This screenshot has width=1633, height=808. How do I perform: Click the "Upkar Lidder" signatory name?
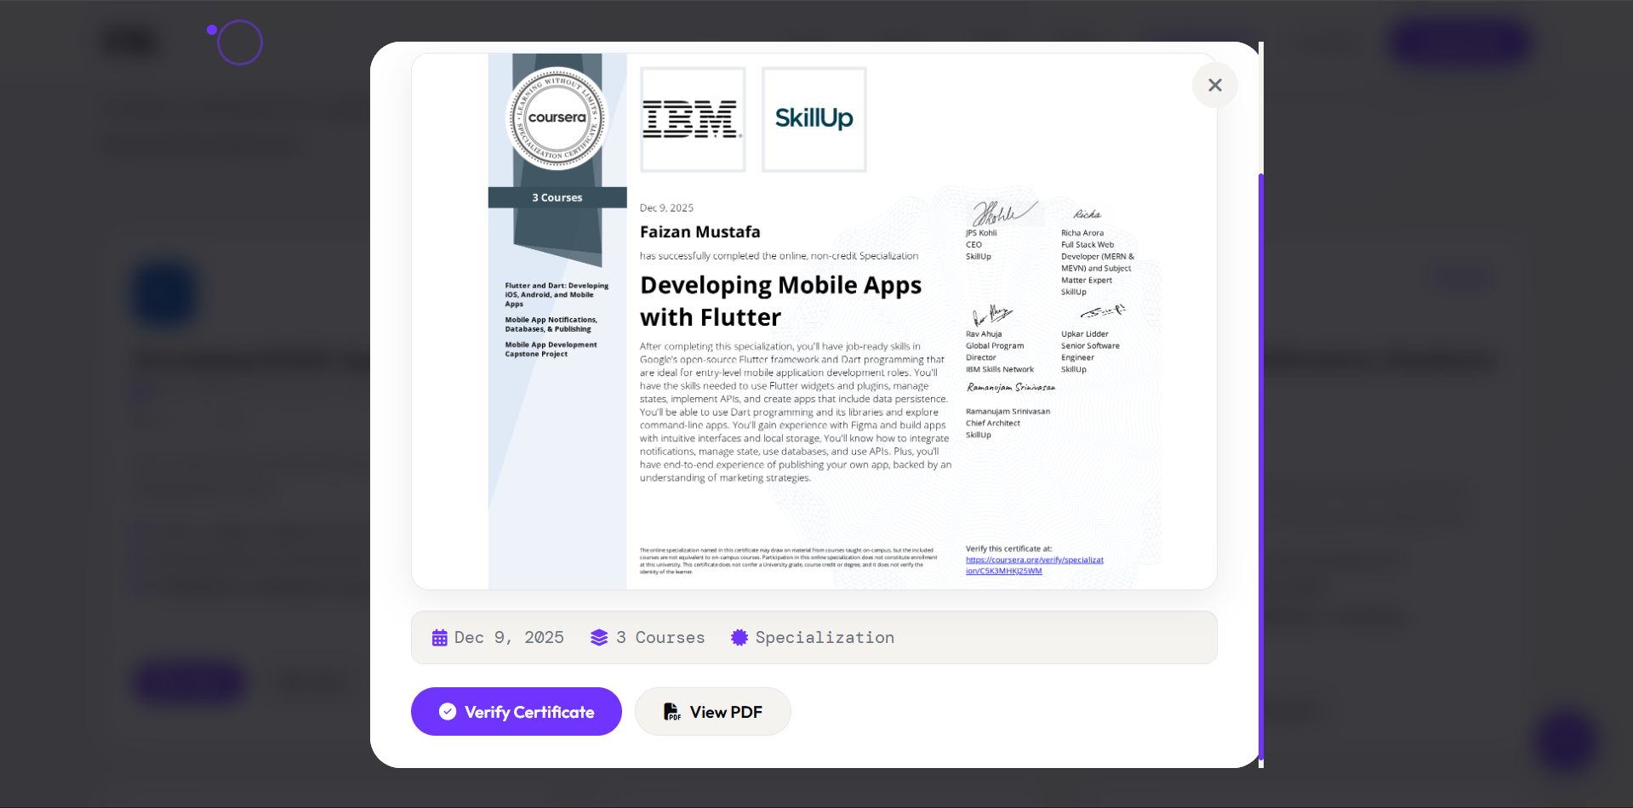pyautogui.click(x=1085, y=334)
